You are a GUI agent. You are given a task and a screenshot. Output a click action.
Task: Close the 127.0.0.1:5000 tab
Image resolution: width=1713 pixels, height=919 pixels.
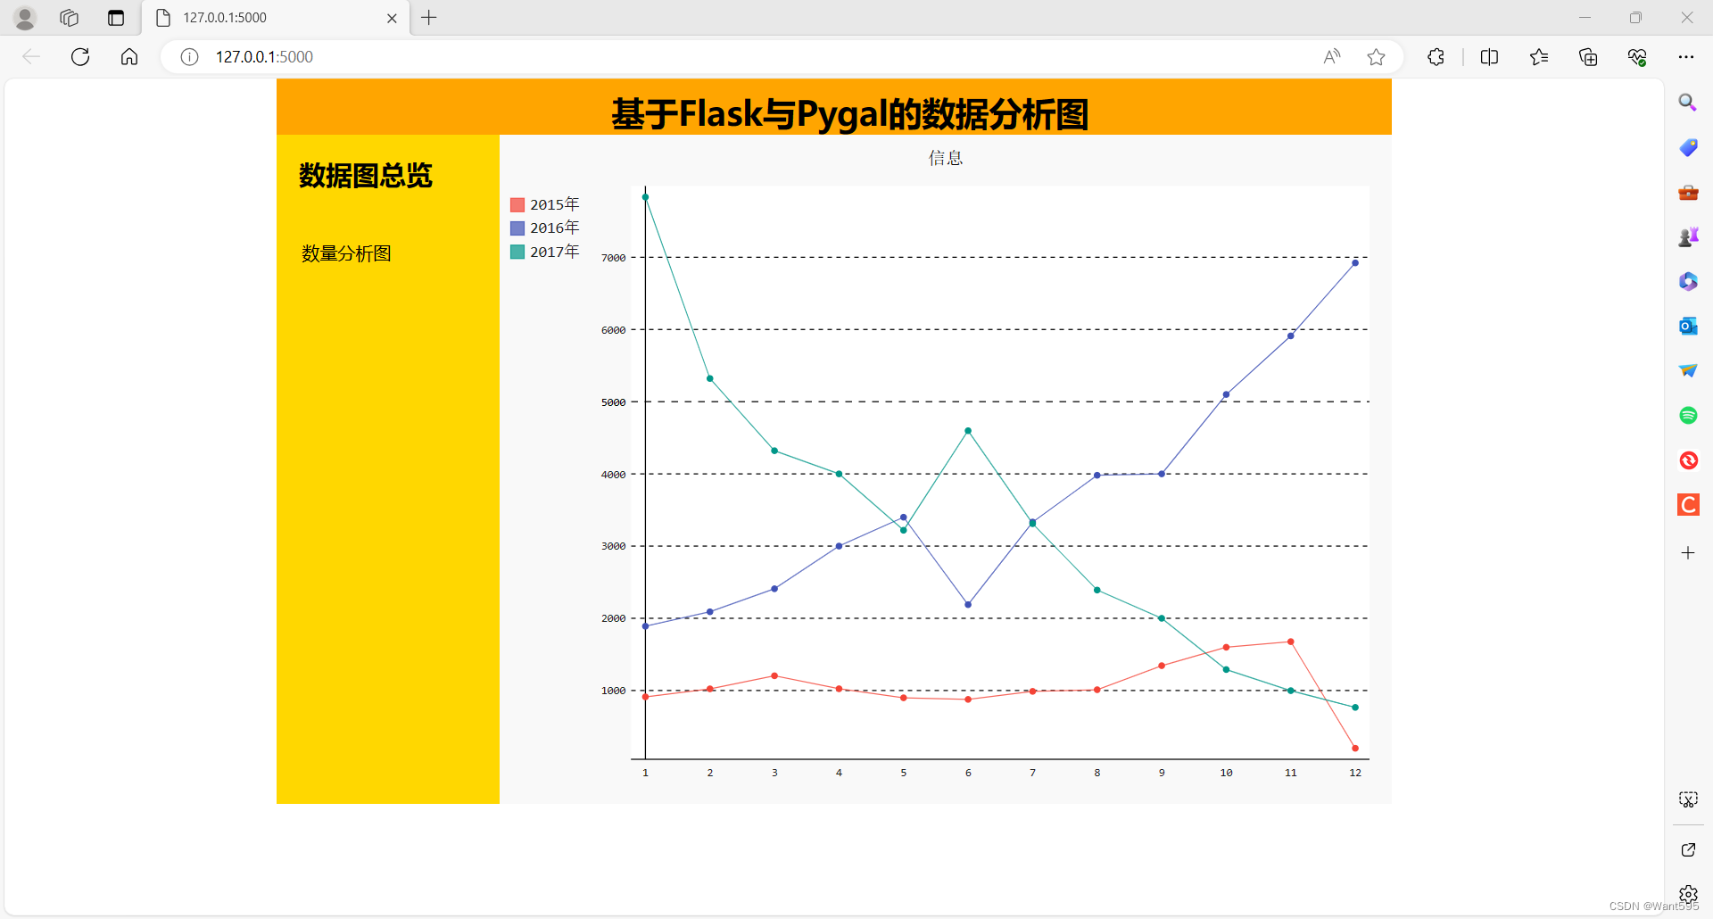click(x=392, y=18)
